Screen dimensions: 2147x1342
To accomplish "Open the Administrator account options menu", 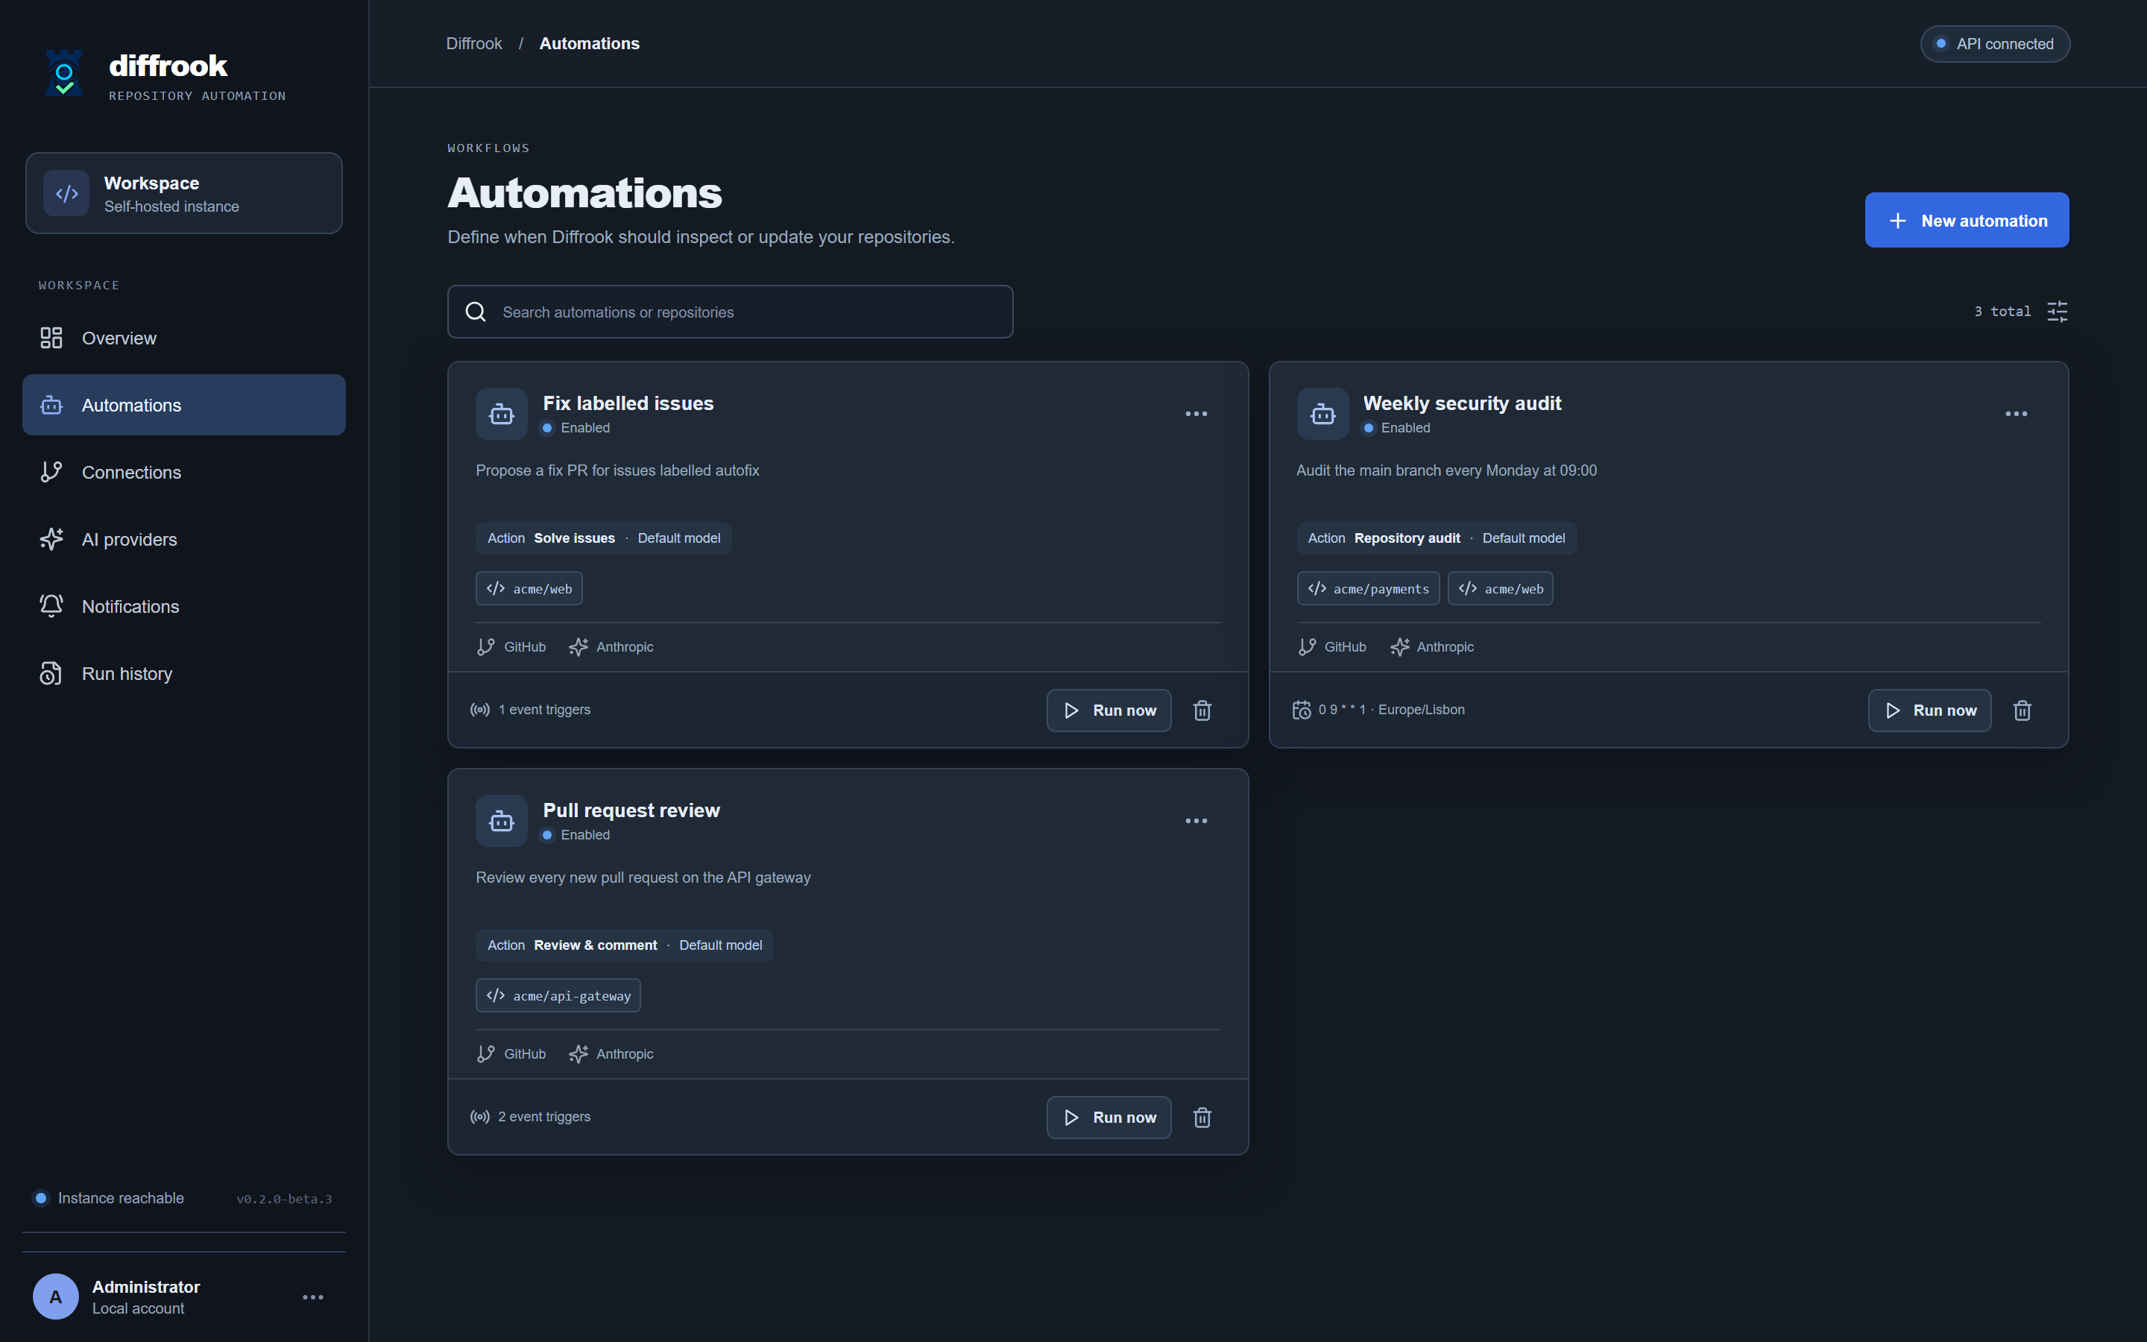I will pyautogui.click(x=312, y=1297).
